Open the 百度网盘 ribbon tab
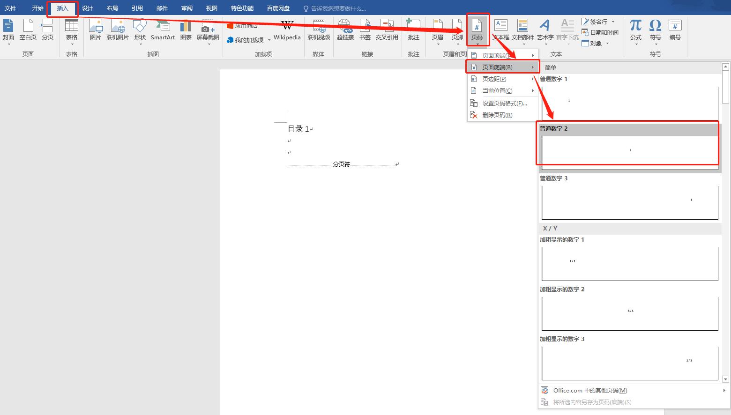 click(278, 8)
